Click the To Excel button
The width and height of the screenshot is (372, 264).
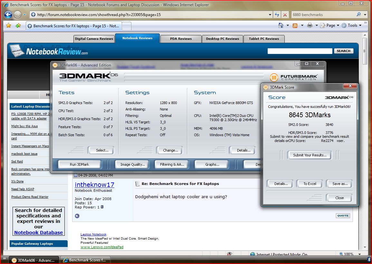tap(310, 184)
